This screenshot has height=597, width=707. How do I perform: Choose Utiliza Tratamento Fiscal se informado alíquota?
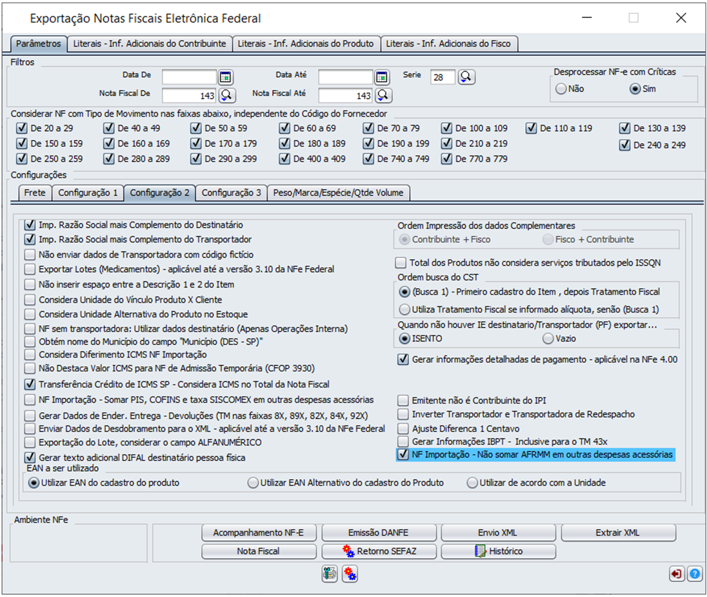pos(404,309)
